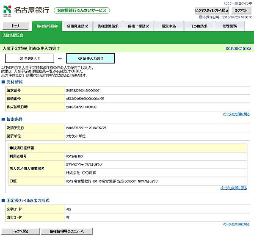This screenshot has width=254, height=238.
Task: Click the ○○一郎:ログイン中 status text
Action: pos(238,3)
